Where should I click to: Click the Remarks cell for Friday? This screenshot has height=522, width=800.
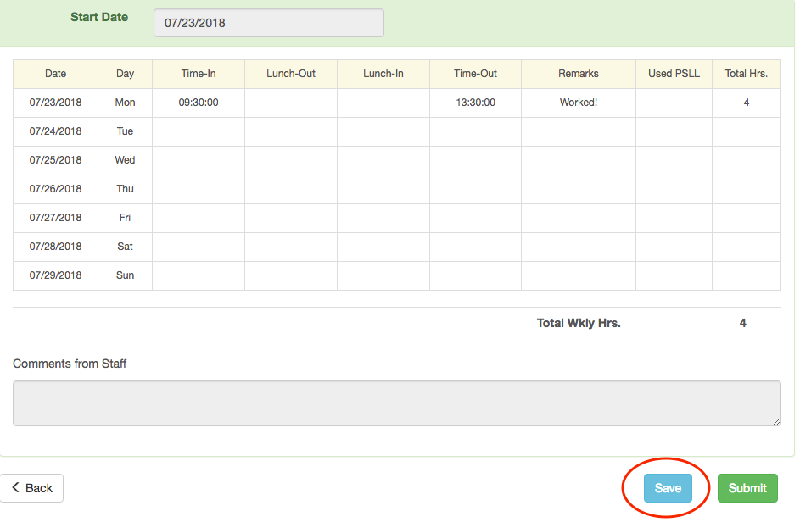tap(578, 218)
